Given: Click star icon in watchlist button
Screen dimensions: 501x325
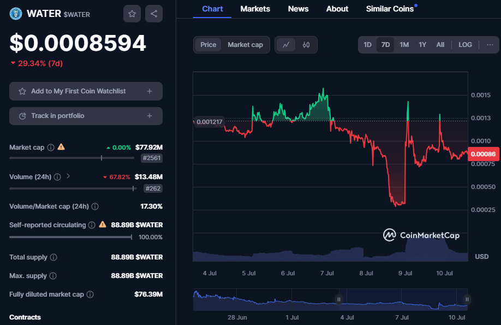Looking at the screenshot, I should (22, 91).
